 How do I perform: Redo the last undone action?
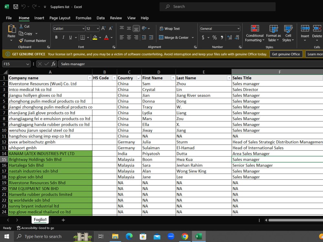34,6
